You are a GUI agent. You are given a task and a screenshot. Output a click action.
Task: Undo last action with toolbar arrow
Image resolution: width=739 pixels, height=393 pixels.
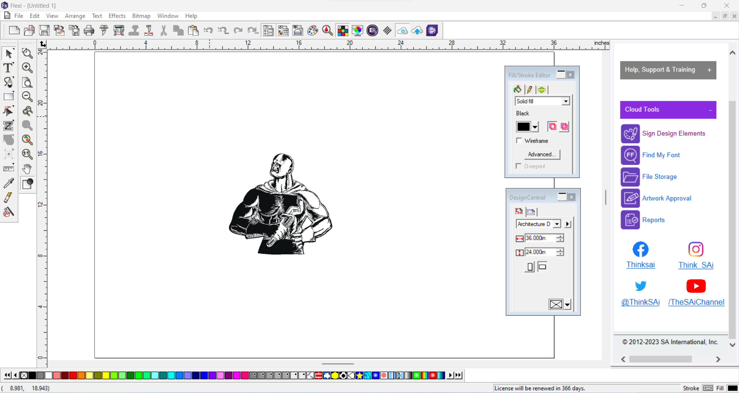pos(208,30)
